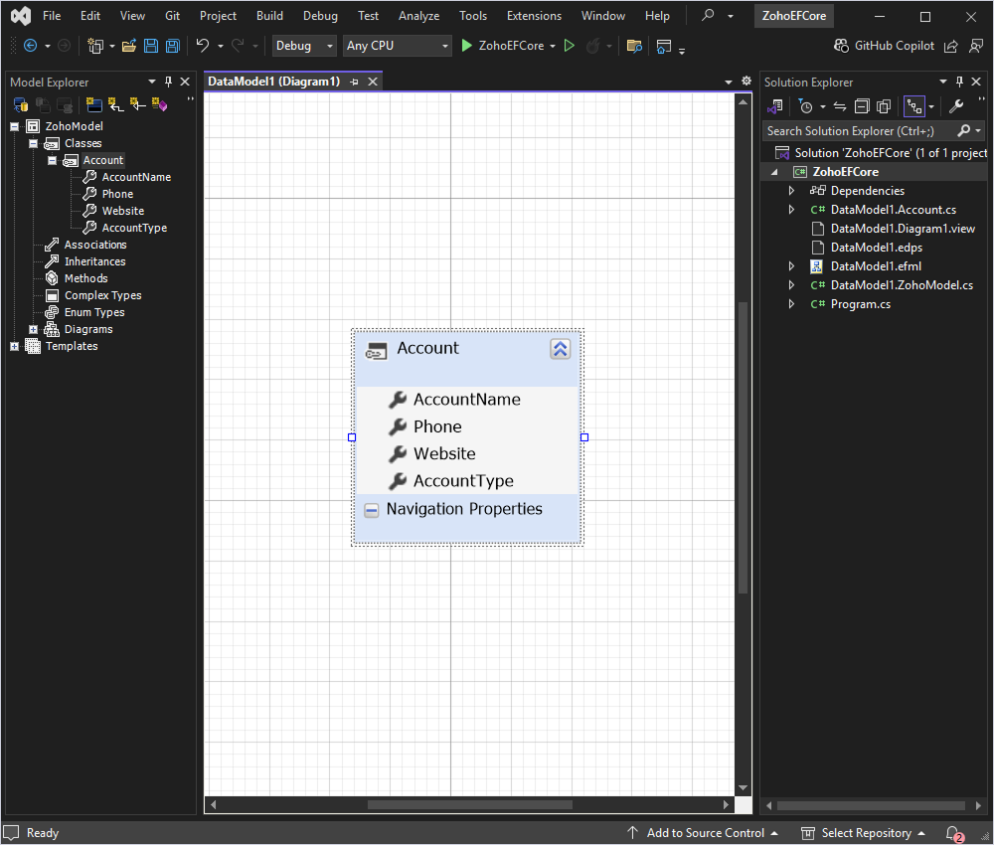
Task: Click the Undo icon in the main toolbar
Action: 205,46
